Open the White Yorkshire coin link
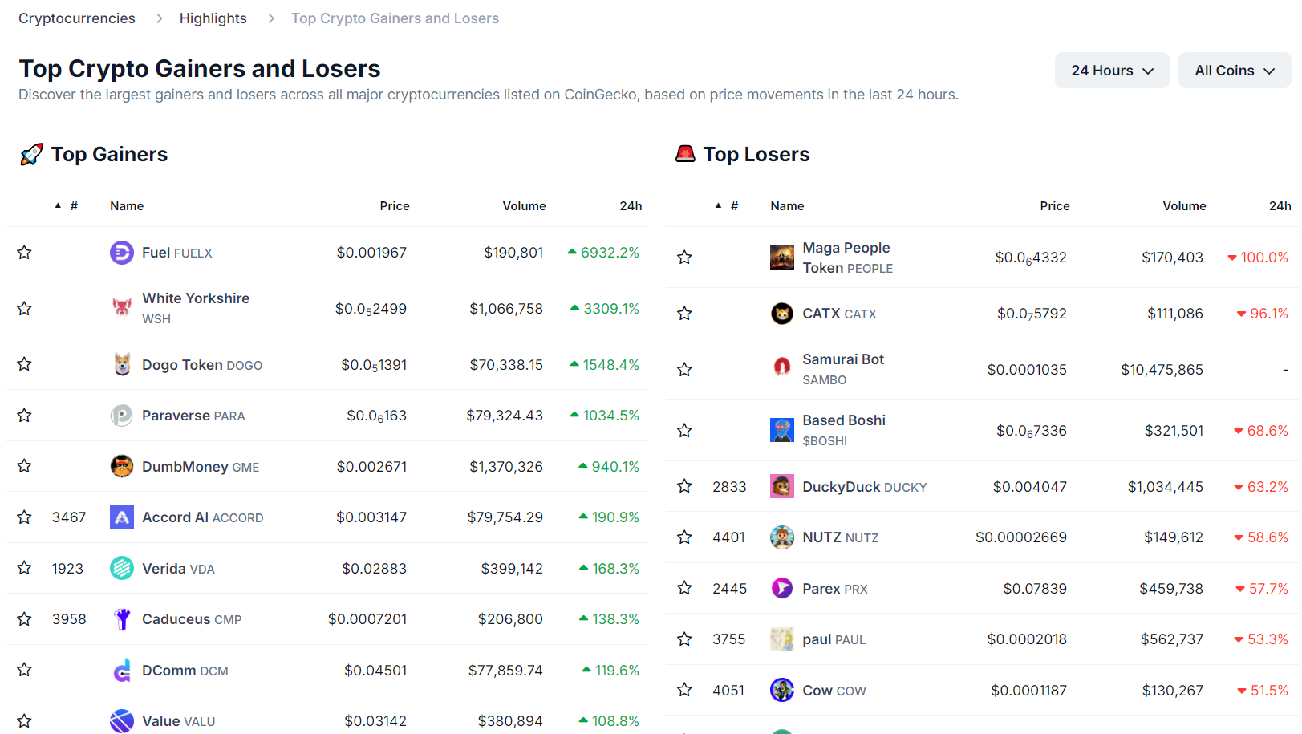 click(196, 308)
